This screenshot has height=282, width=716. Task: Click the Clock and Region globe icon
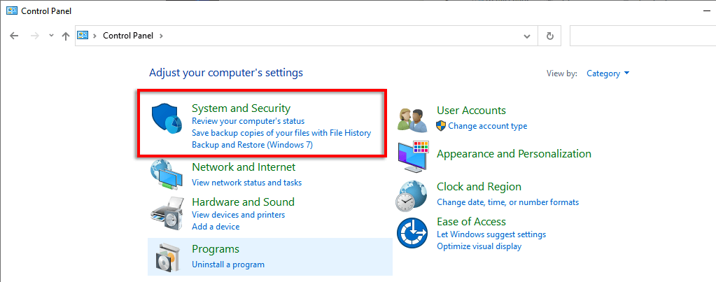(x=412, y=195)
